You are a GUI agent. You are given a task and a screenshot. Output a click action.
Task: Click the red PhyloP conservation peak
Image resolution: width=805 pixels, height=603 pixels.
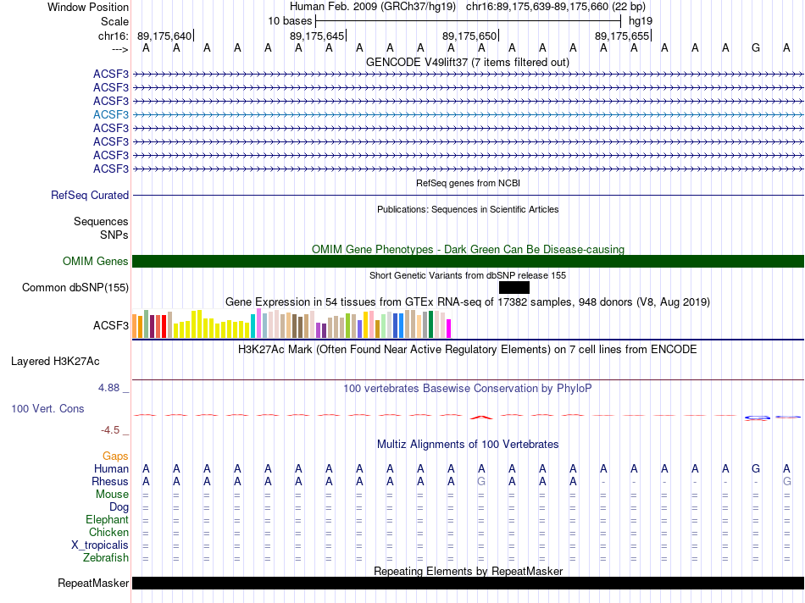(481, 416)
